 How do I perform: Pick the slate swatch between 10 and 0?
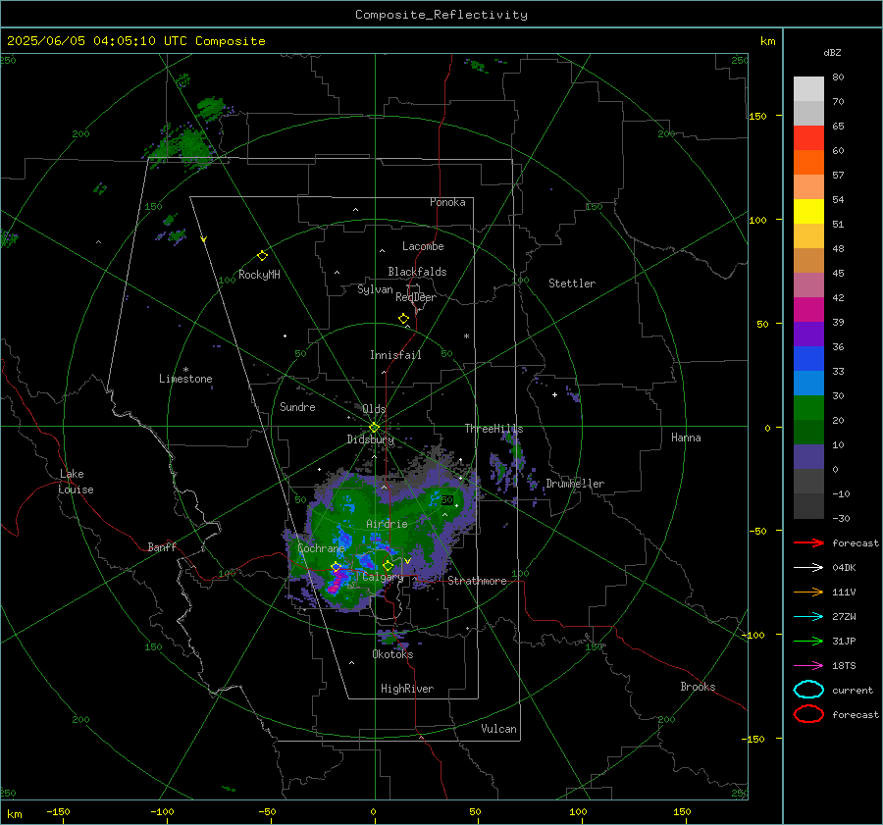808,457
